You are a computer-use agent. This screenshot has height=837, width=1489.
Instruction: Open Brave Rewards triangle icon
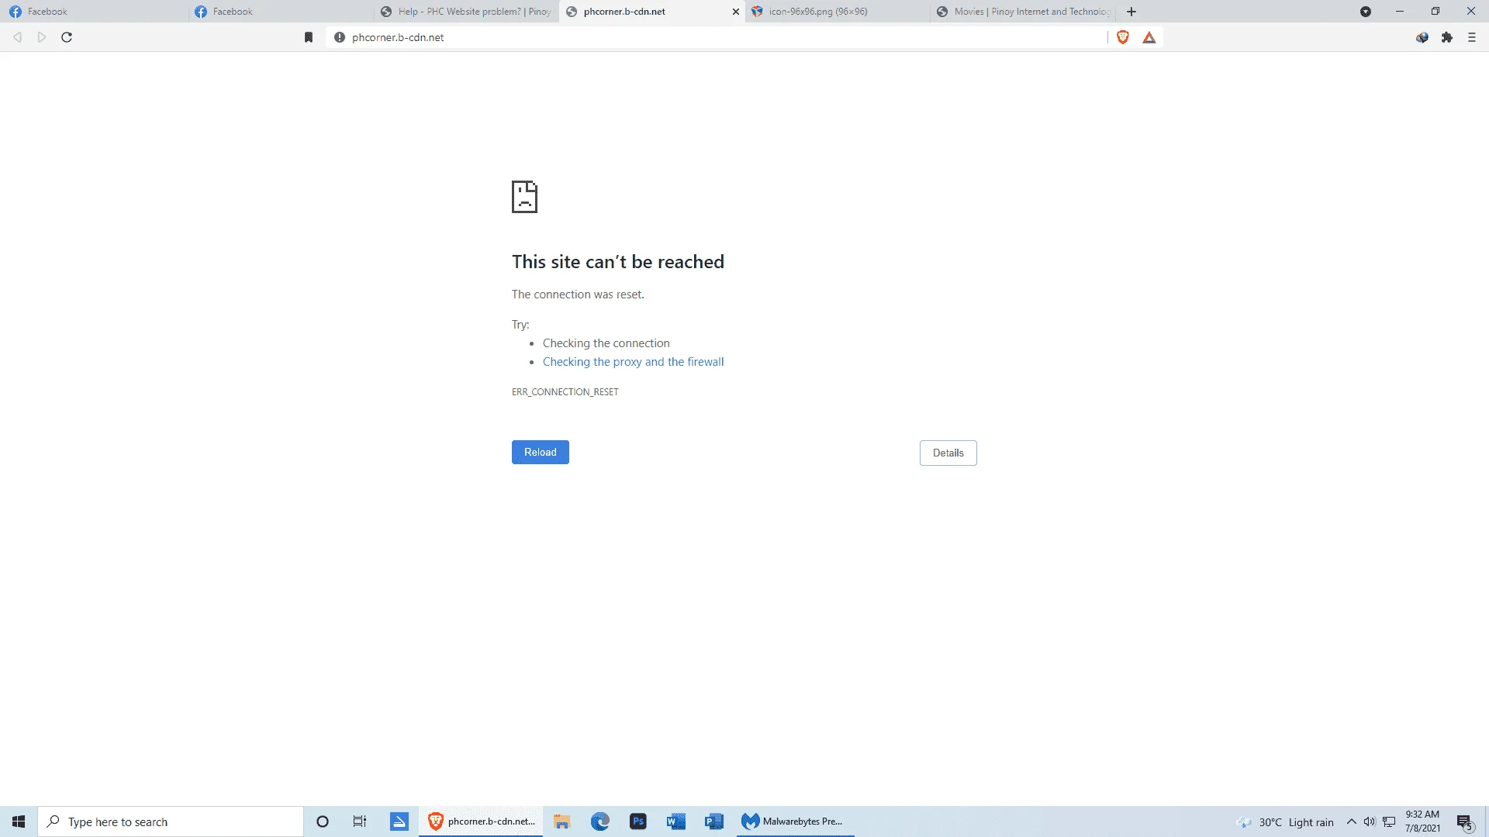coord(1149,37)
